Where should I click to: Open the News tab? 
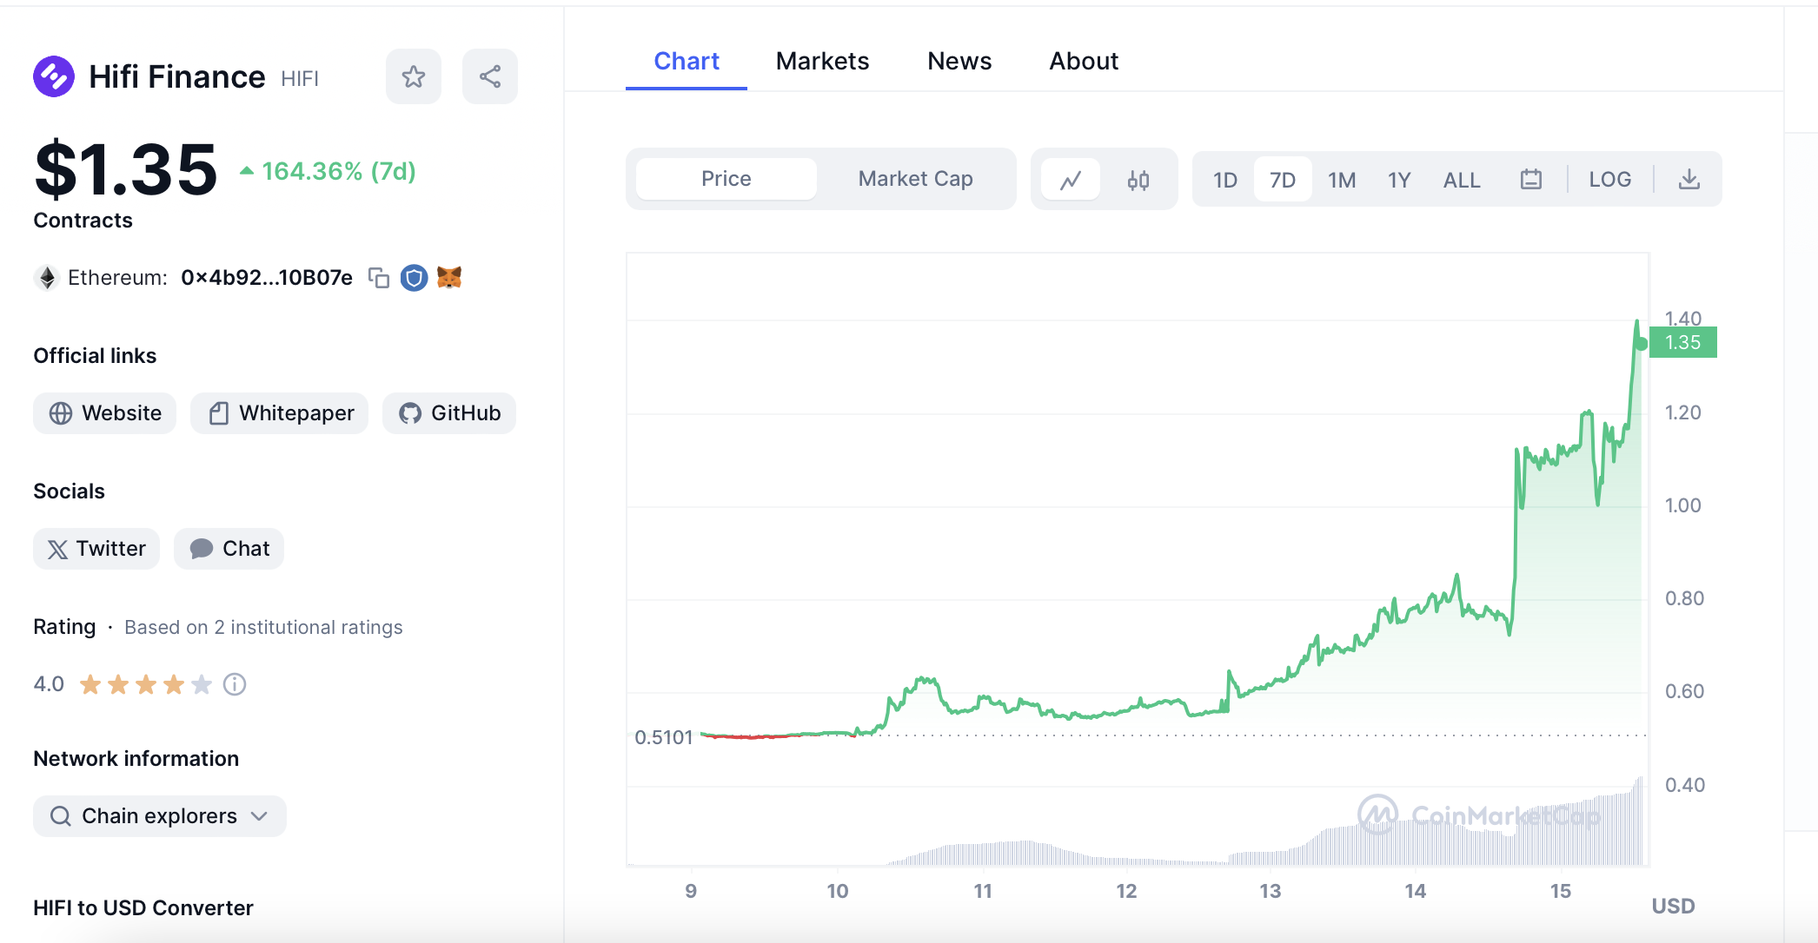point(959,61)
